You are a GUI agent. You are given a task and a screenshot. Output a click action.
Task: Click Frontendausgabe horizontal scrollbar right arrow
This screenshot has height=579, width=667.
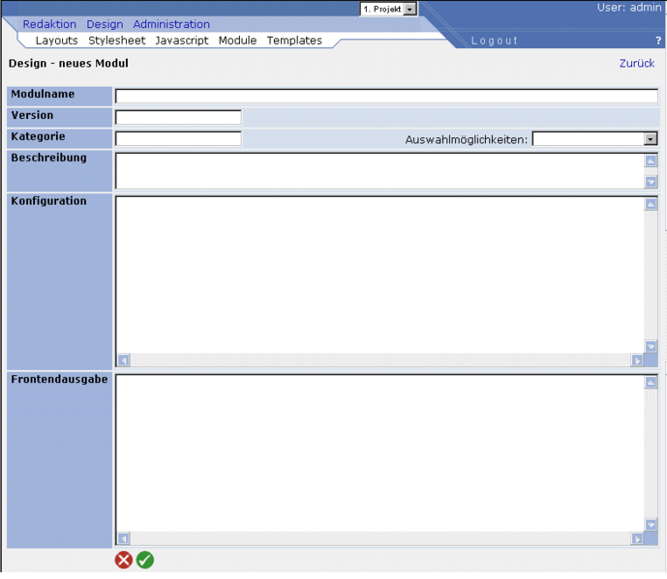click(x=637, y=538)
